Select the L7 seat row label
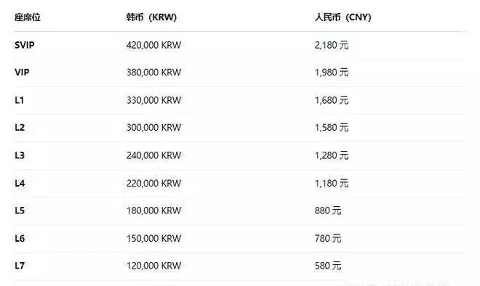Screen dimensions: 480x286 click(20, 266)
